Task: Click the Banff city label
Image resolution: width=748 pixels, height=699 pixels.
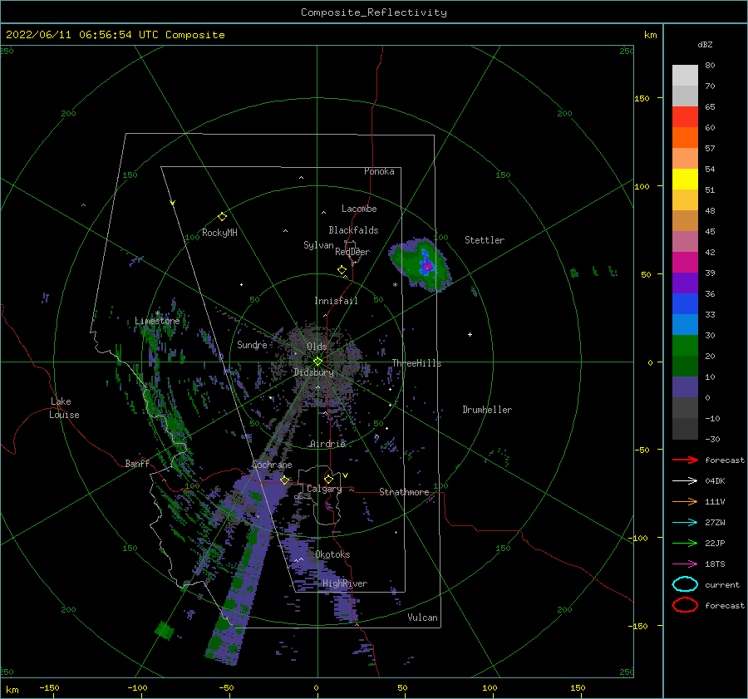Action: pyautogui.click(x=137, y=464)
